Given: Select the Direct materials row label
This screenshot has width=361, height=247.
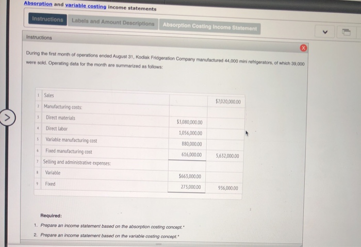Looking at the screenshot, I should tap(60, 118).
